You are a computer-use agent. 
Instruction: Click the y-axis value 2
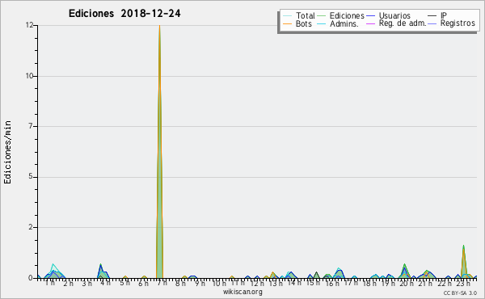[31, 227]
